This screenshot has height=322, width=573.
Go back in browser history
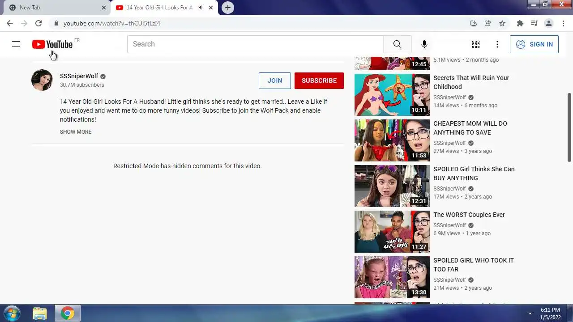click(x=10, y=23)
